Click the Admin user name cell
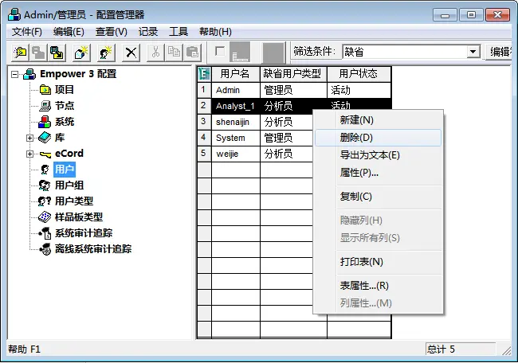 pos(236,90)
